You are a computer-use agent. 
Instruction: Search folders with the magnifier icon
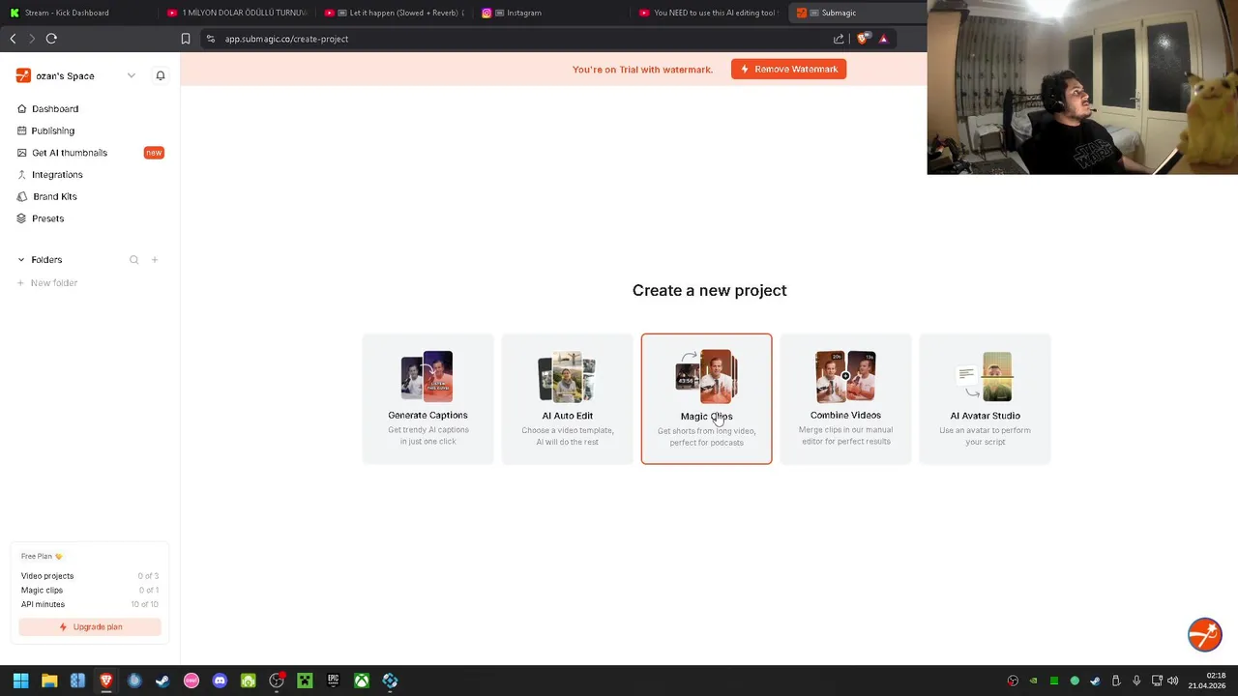[x=134, y=260]
